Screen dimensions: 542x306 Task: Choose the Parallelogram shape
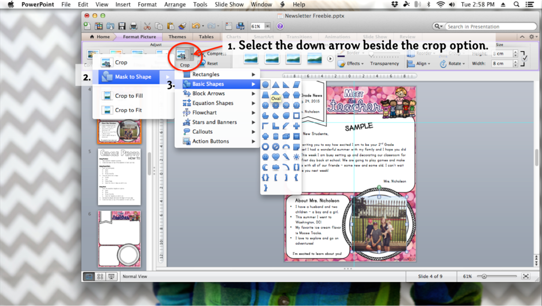click(x=296, y=85)
